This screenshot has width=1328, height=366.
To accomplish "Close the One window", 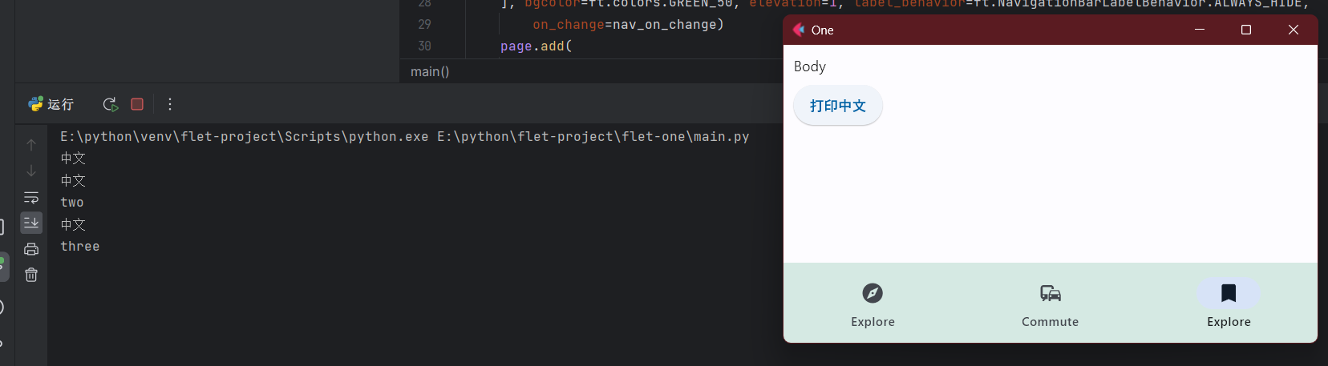I will click(x=1293, y=30).
